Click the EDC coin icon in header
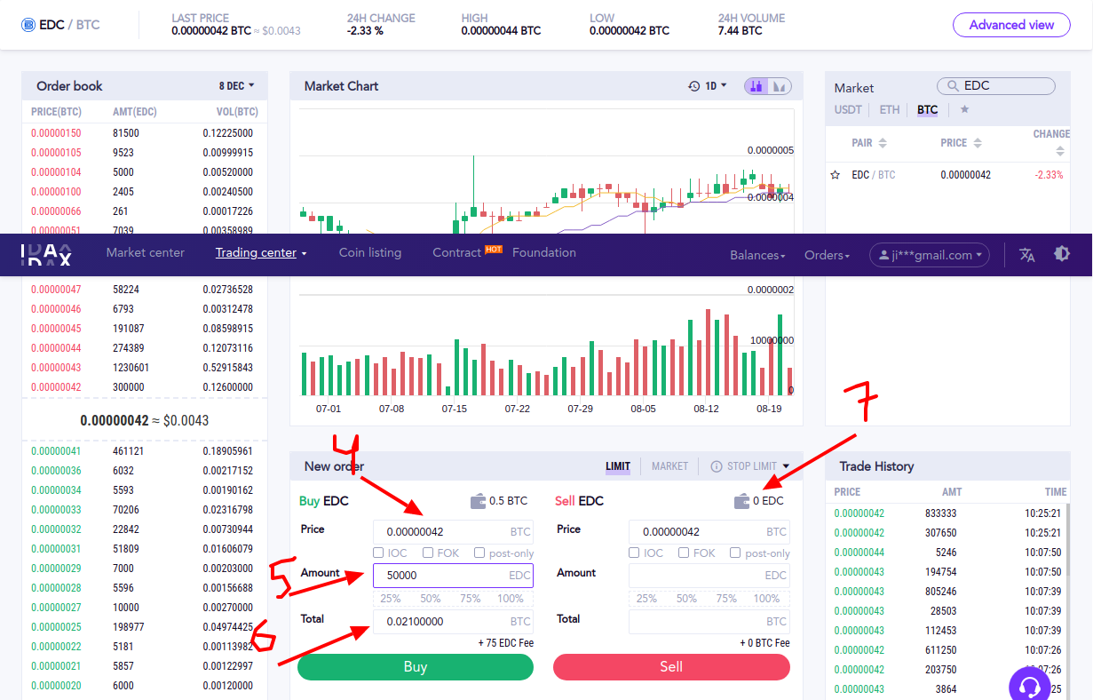The width and height of the screenshot is (1093, 700). coord(28,25)
